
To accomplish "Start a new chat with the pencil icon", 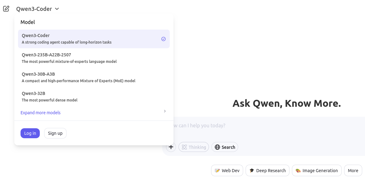I will tap(6, 9).
